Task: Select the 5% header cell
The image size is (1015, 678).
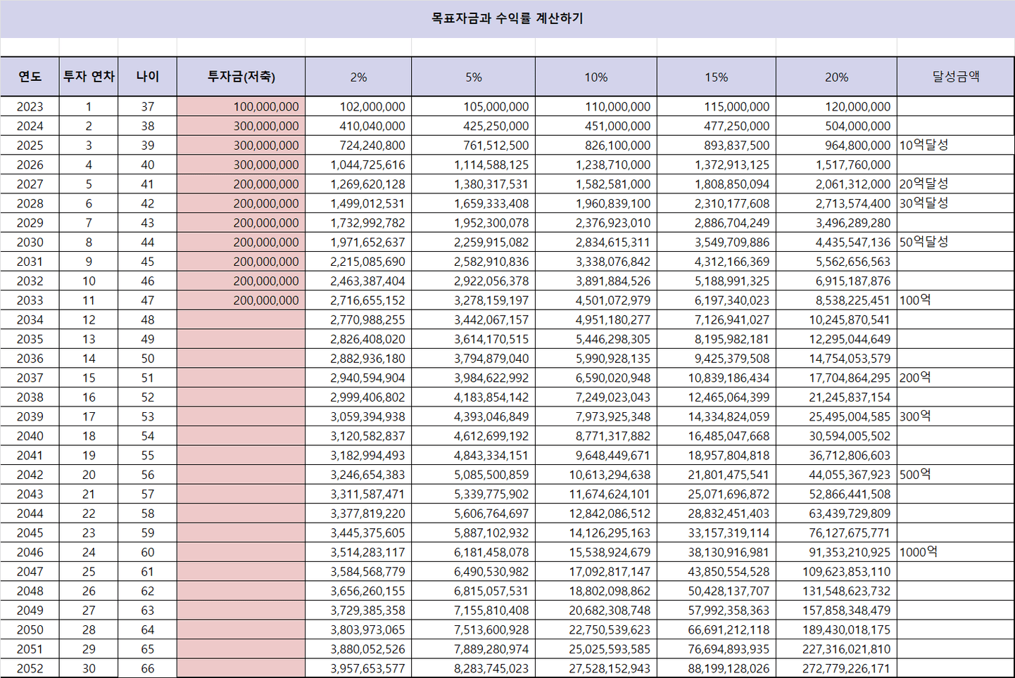Action: tap(473, 77)
